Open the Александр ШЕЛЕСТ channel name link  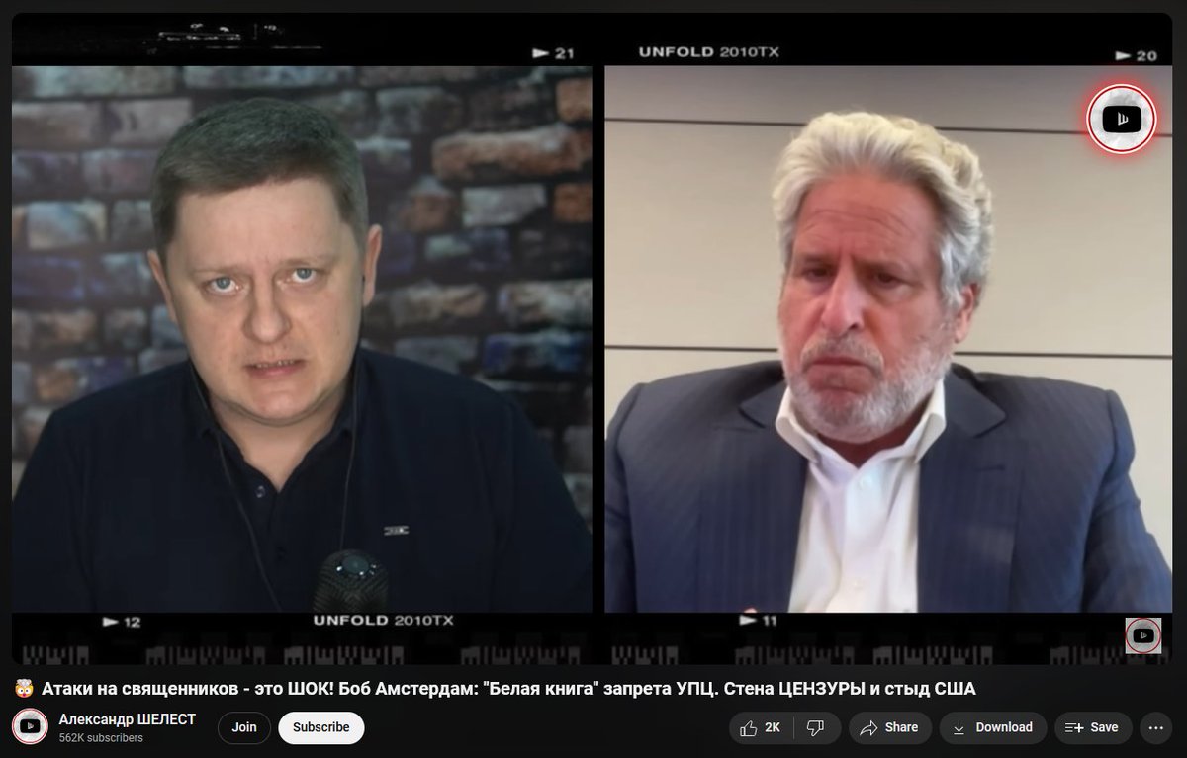tap(128, 719)
